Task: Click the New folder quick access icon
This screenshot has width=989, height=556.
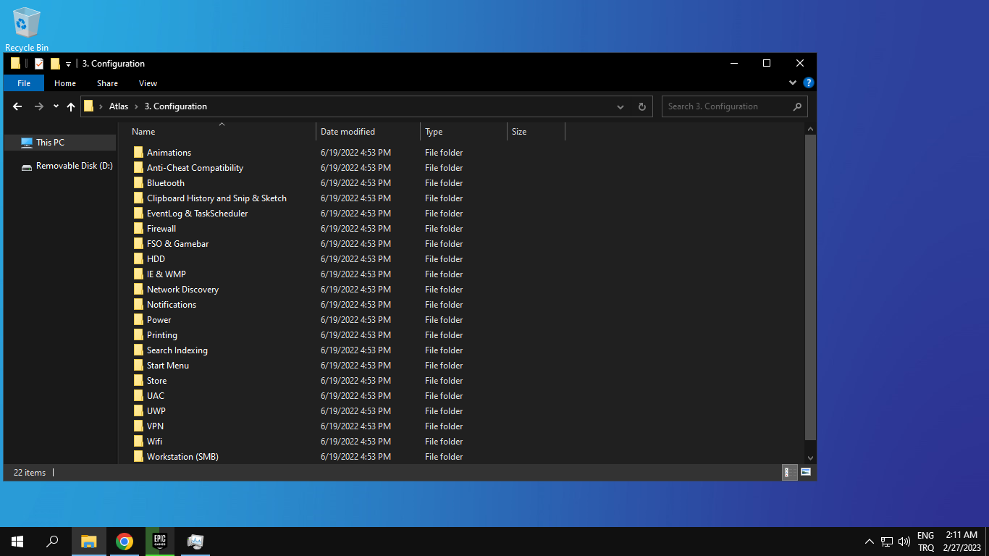Action: tap(55, 64)
